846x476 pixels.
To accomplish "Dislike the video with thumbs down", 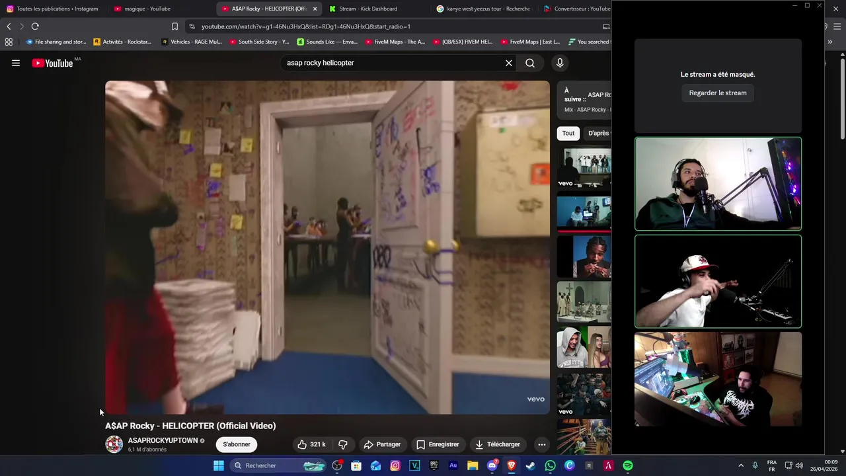I will [343, 444].
